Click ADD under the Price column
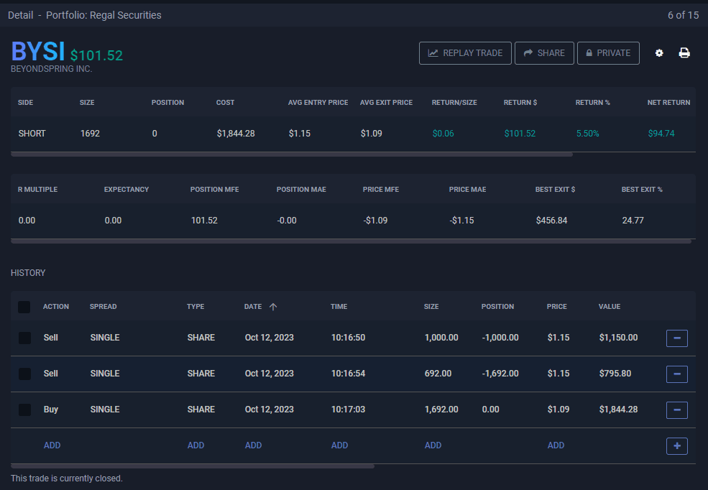Viewport: 708px width, 490px height. coord(556,445)
